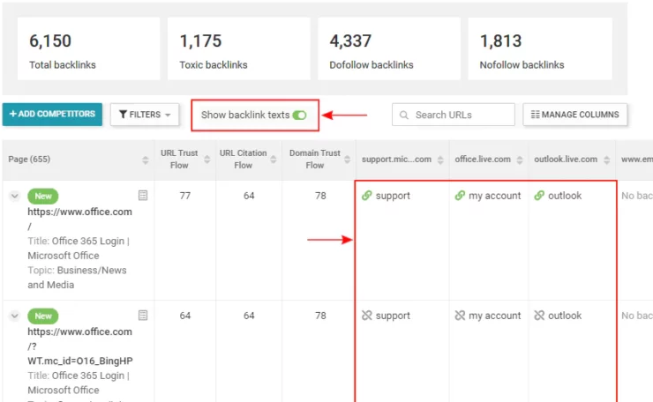Click the green link icon beside 'my account'
This screenshot has width=653, height=402.
[x=460, y=196]
